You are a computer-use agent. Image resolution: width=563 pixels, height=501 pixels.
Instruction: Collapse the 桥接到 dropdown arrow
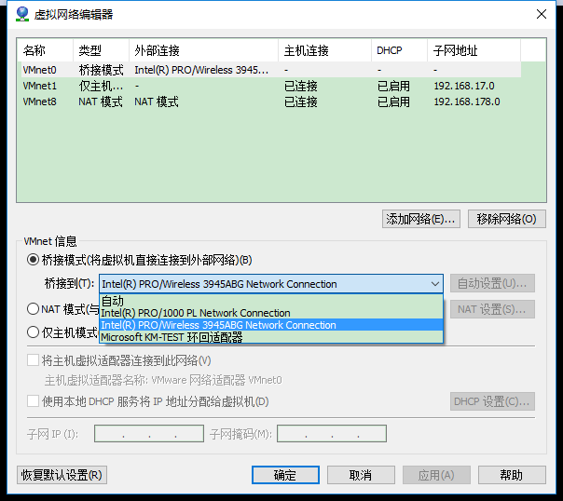tap(434, 284)
